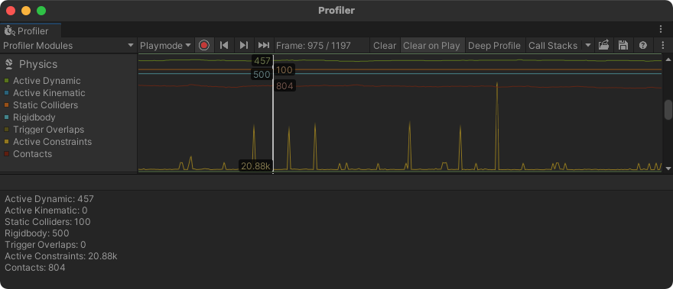673x289 pixels.
Task: Open Profiler window tab context menu
Action: tap(661, 29)
